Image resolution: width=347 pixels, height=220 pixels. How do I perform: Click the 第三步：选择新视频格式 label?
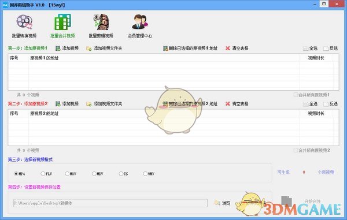tap(30, 159)
